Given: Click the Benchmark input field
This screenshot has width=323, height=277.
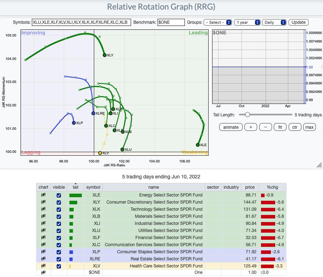Looking at the screenshot, I should click(171, 22).
